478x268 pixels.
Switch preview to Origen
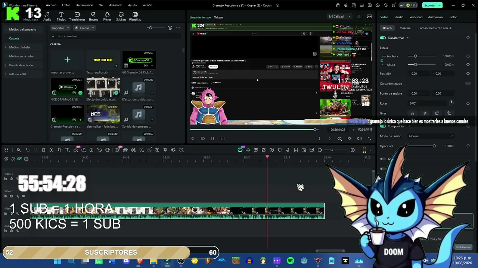(218, 17)
